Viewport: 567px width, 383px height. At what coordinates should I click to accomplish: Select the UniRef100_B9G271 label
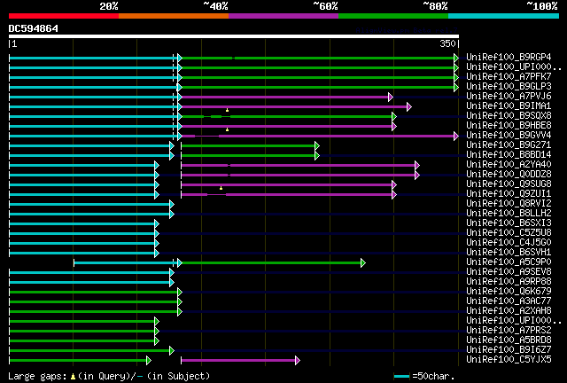[x=509, y=145]
